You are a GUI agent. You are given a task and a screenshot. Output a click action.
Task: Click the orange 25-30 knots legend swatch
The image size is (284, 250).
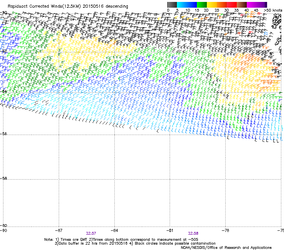tap(222, 5)
